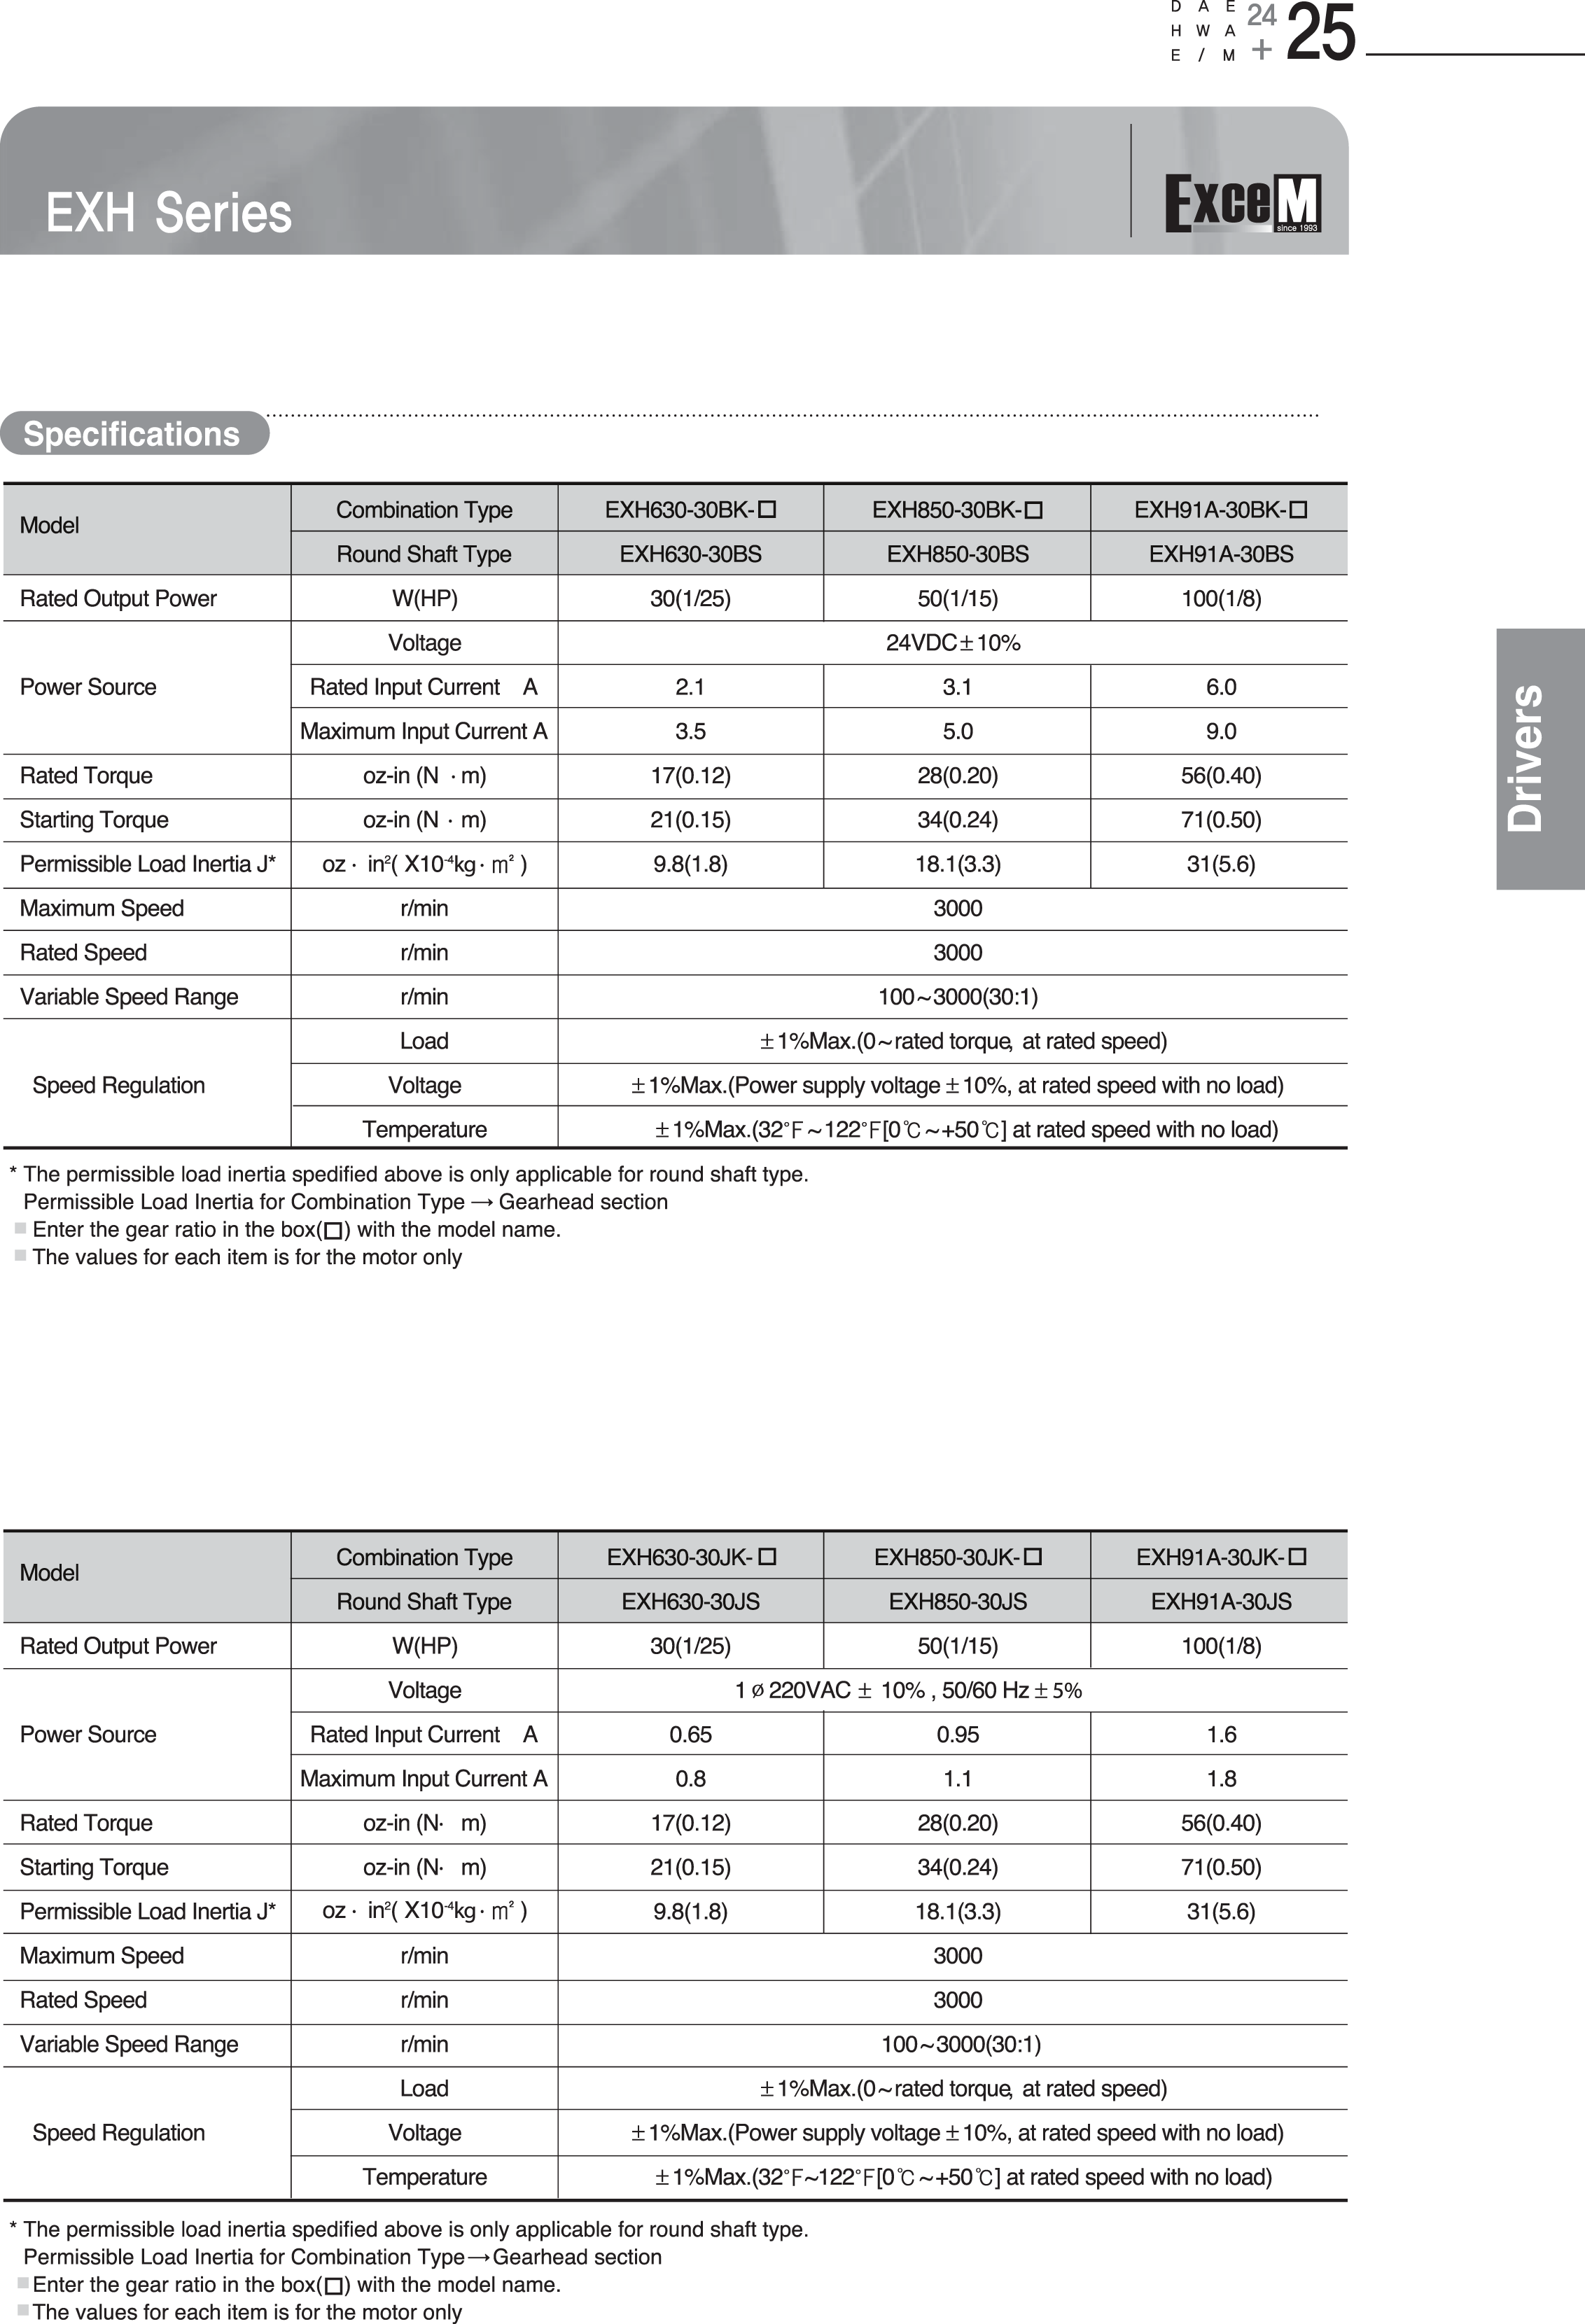Select round shaft model EXH850-30BS
The width and height of the screenshot is (1585, 2324).
957,554
